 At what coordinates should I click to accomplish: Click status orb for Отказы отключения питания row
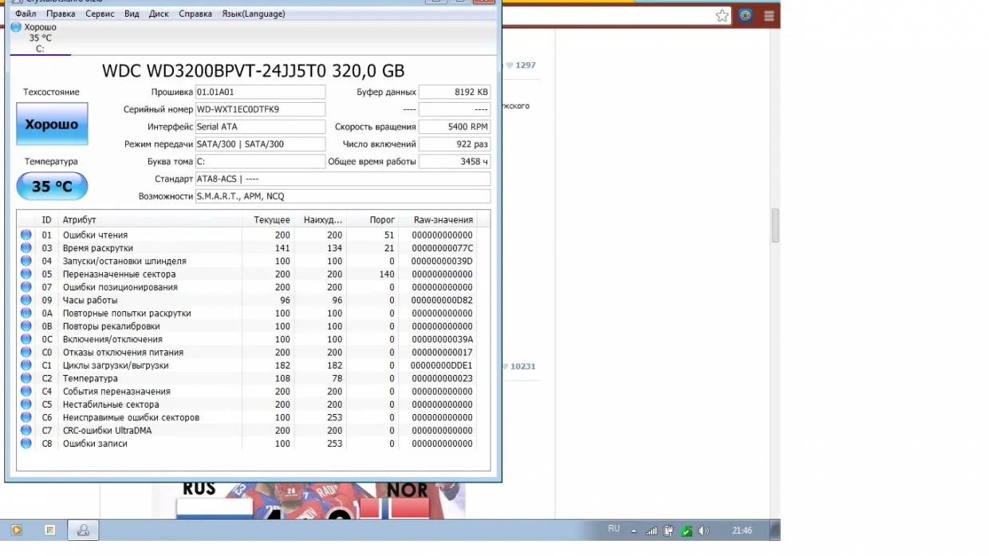pyautogui.click(x=26, y=353)
